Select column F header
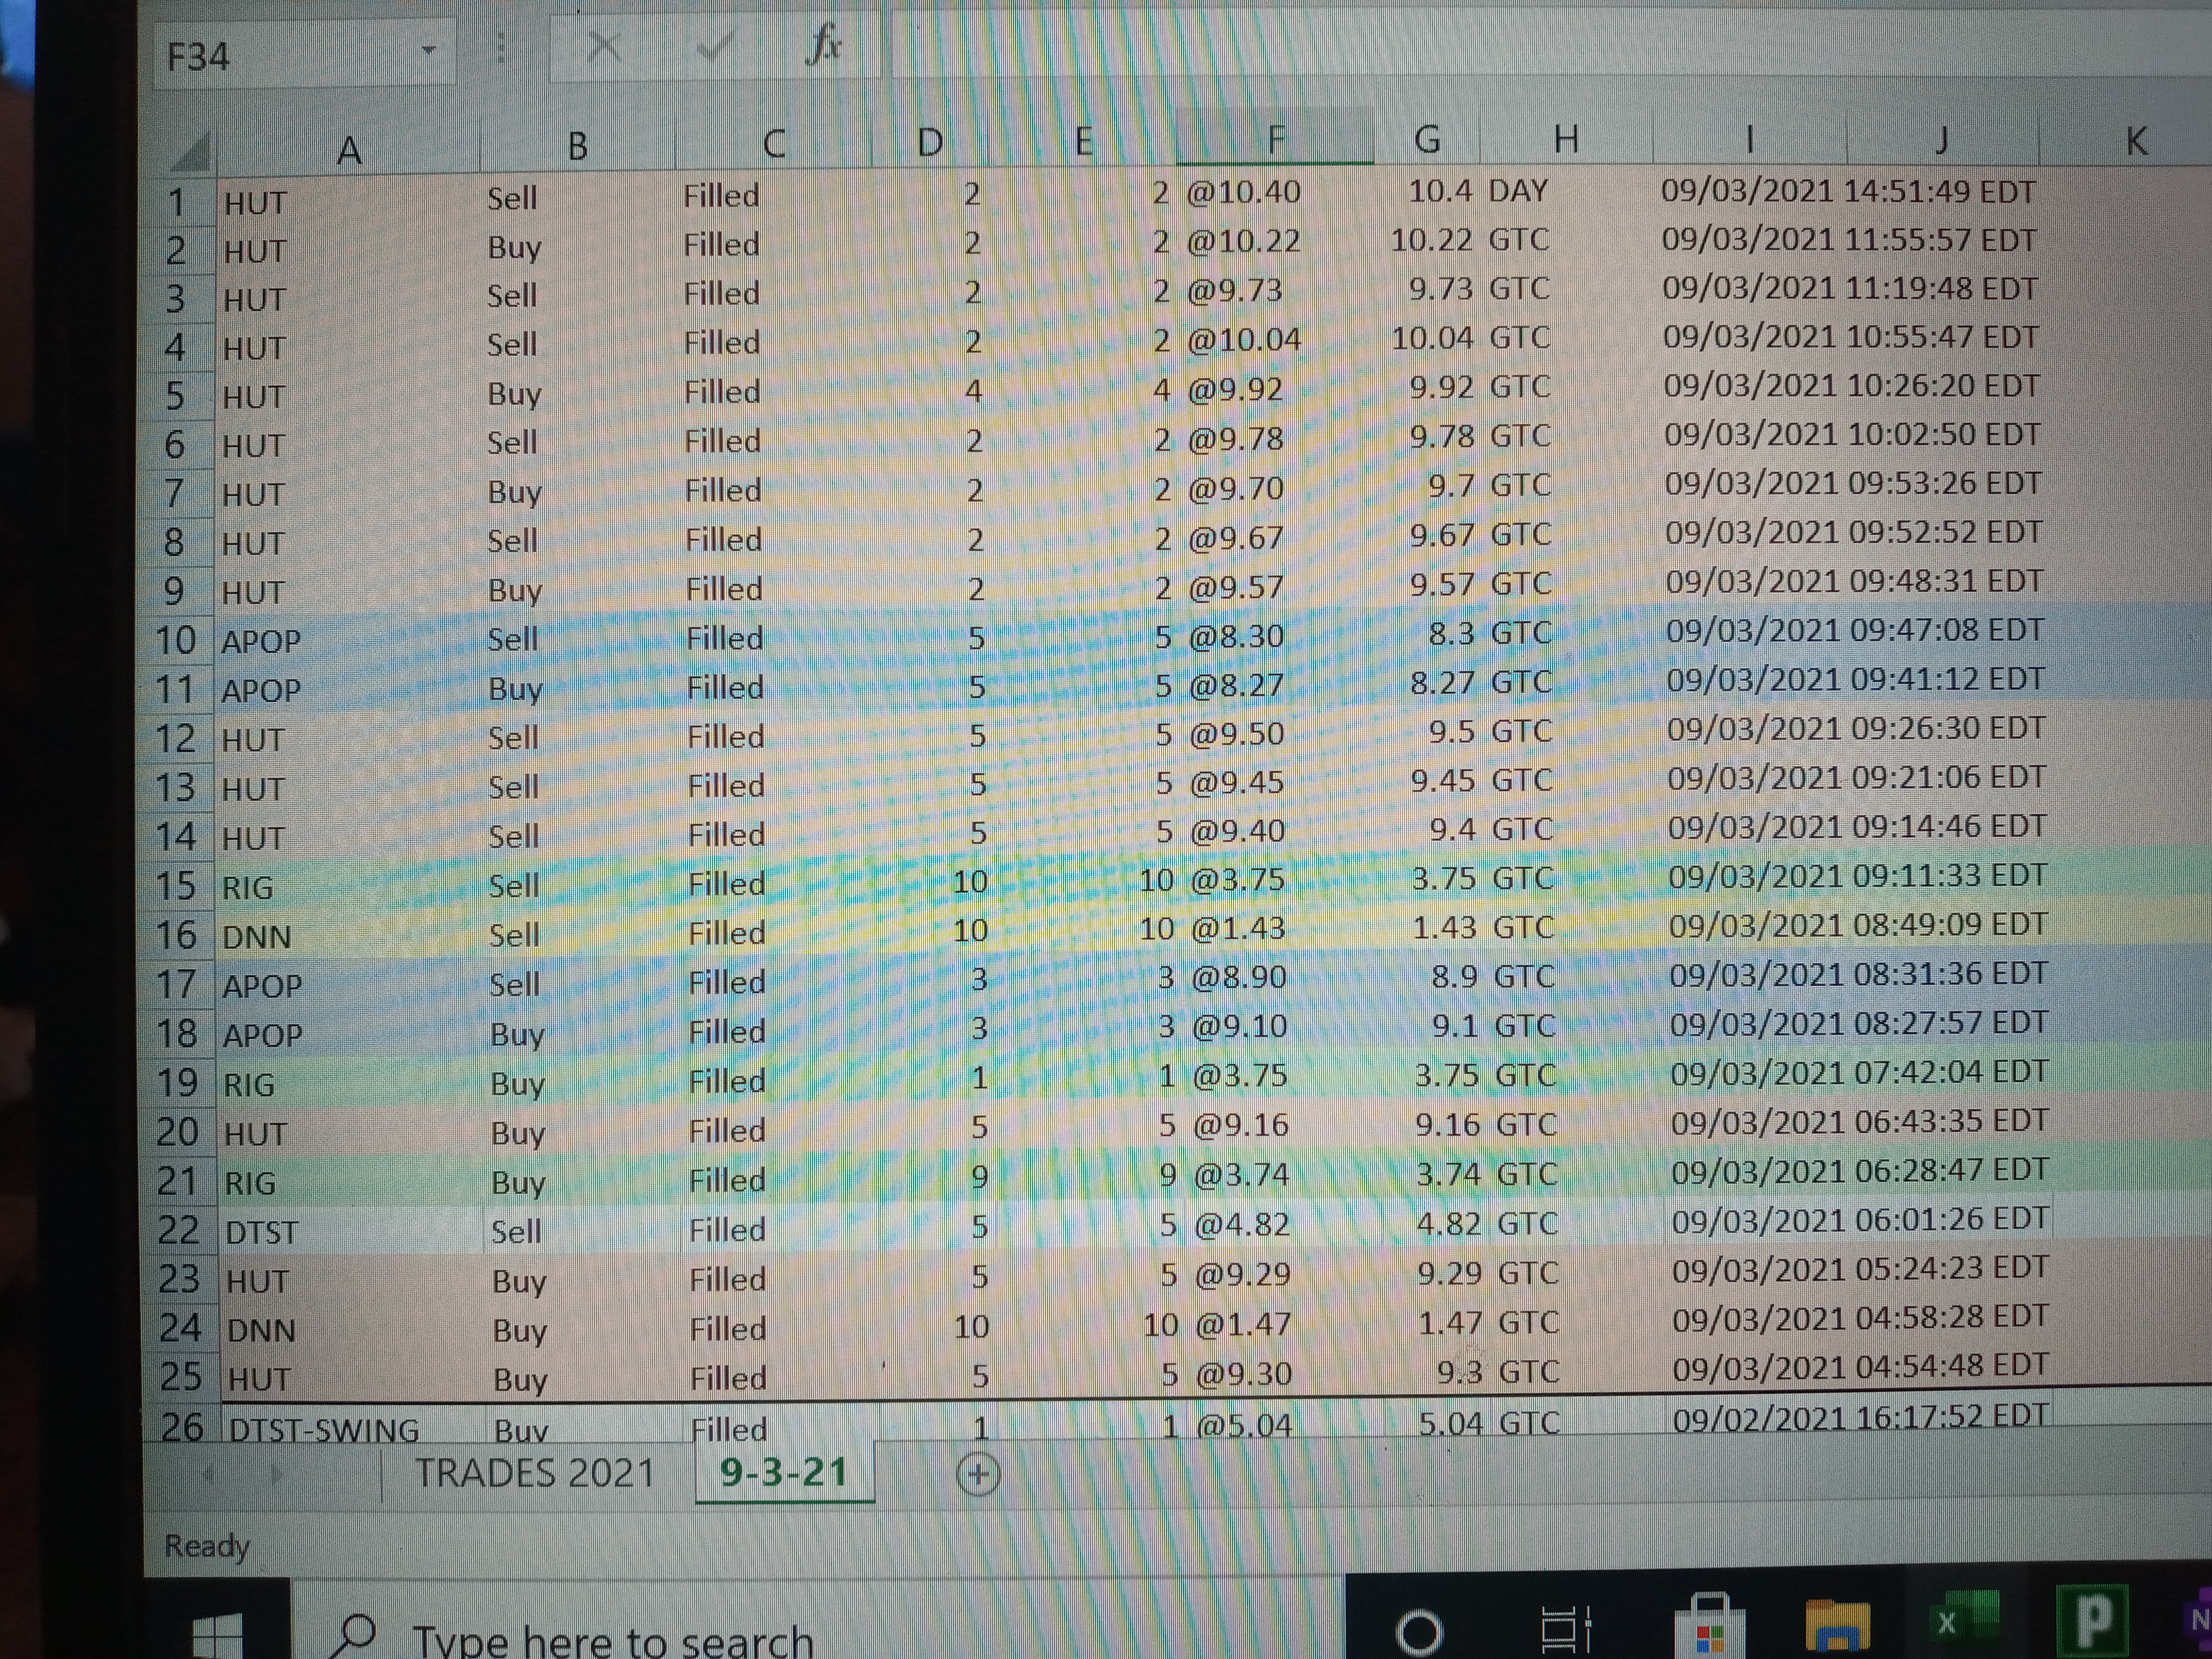The width and height of the screenshot is (2212, 1659). click(1275, 140)
